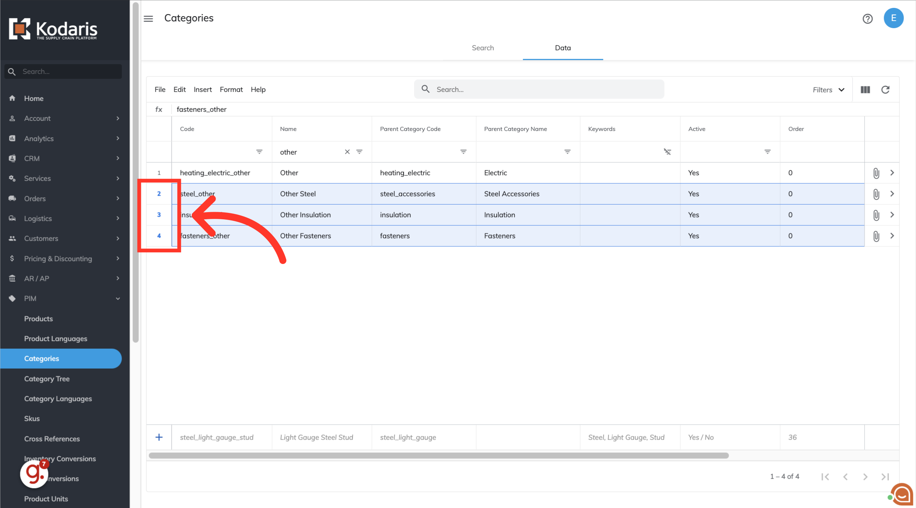The image size is (916, 508).
Task: Open chat support bubble icon
Action: [x=902, y=494]
